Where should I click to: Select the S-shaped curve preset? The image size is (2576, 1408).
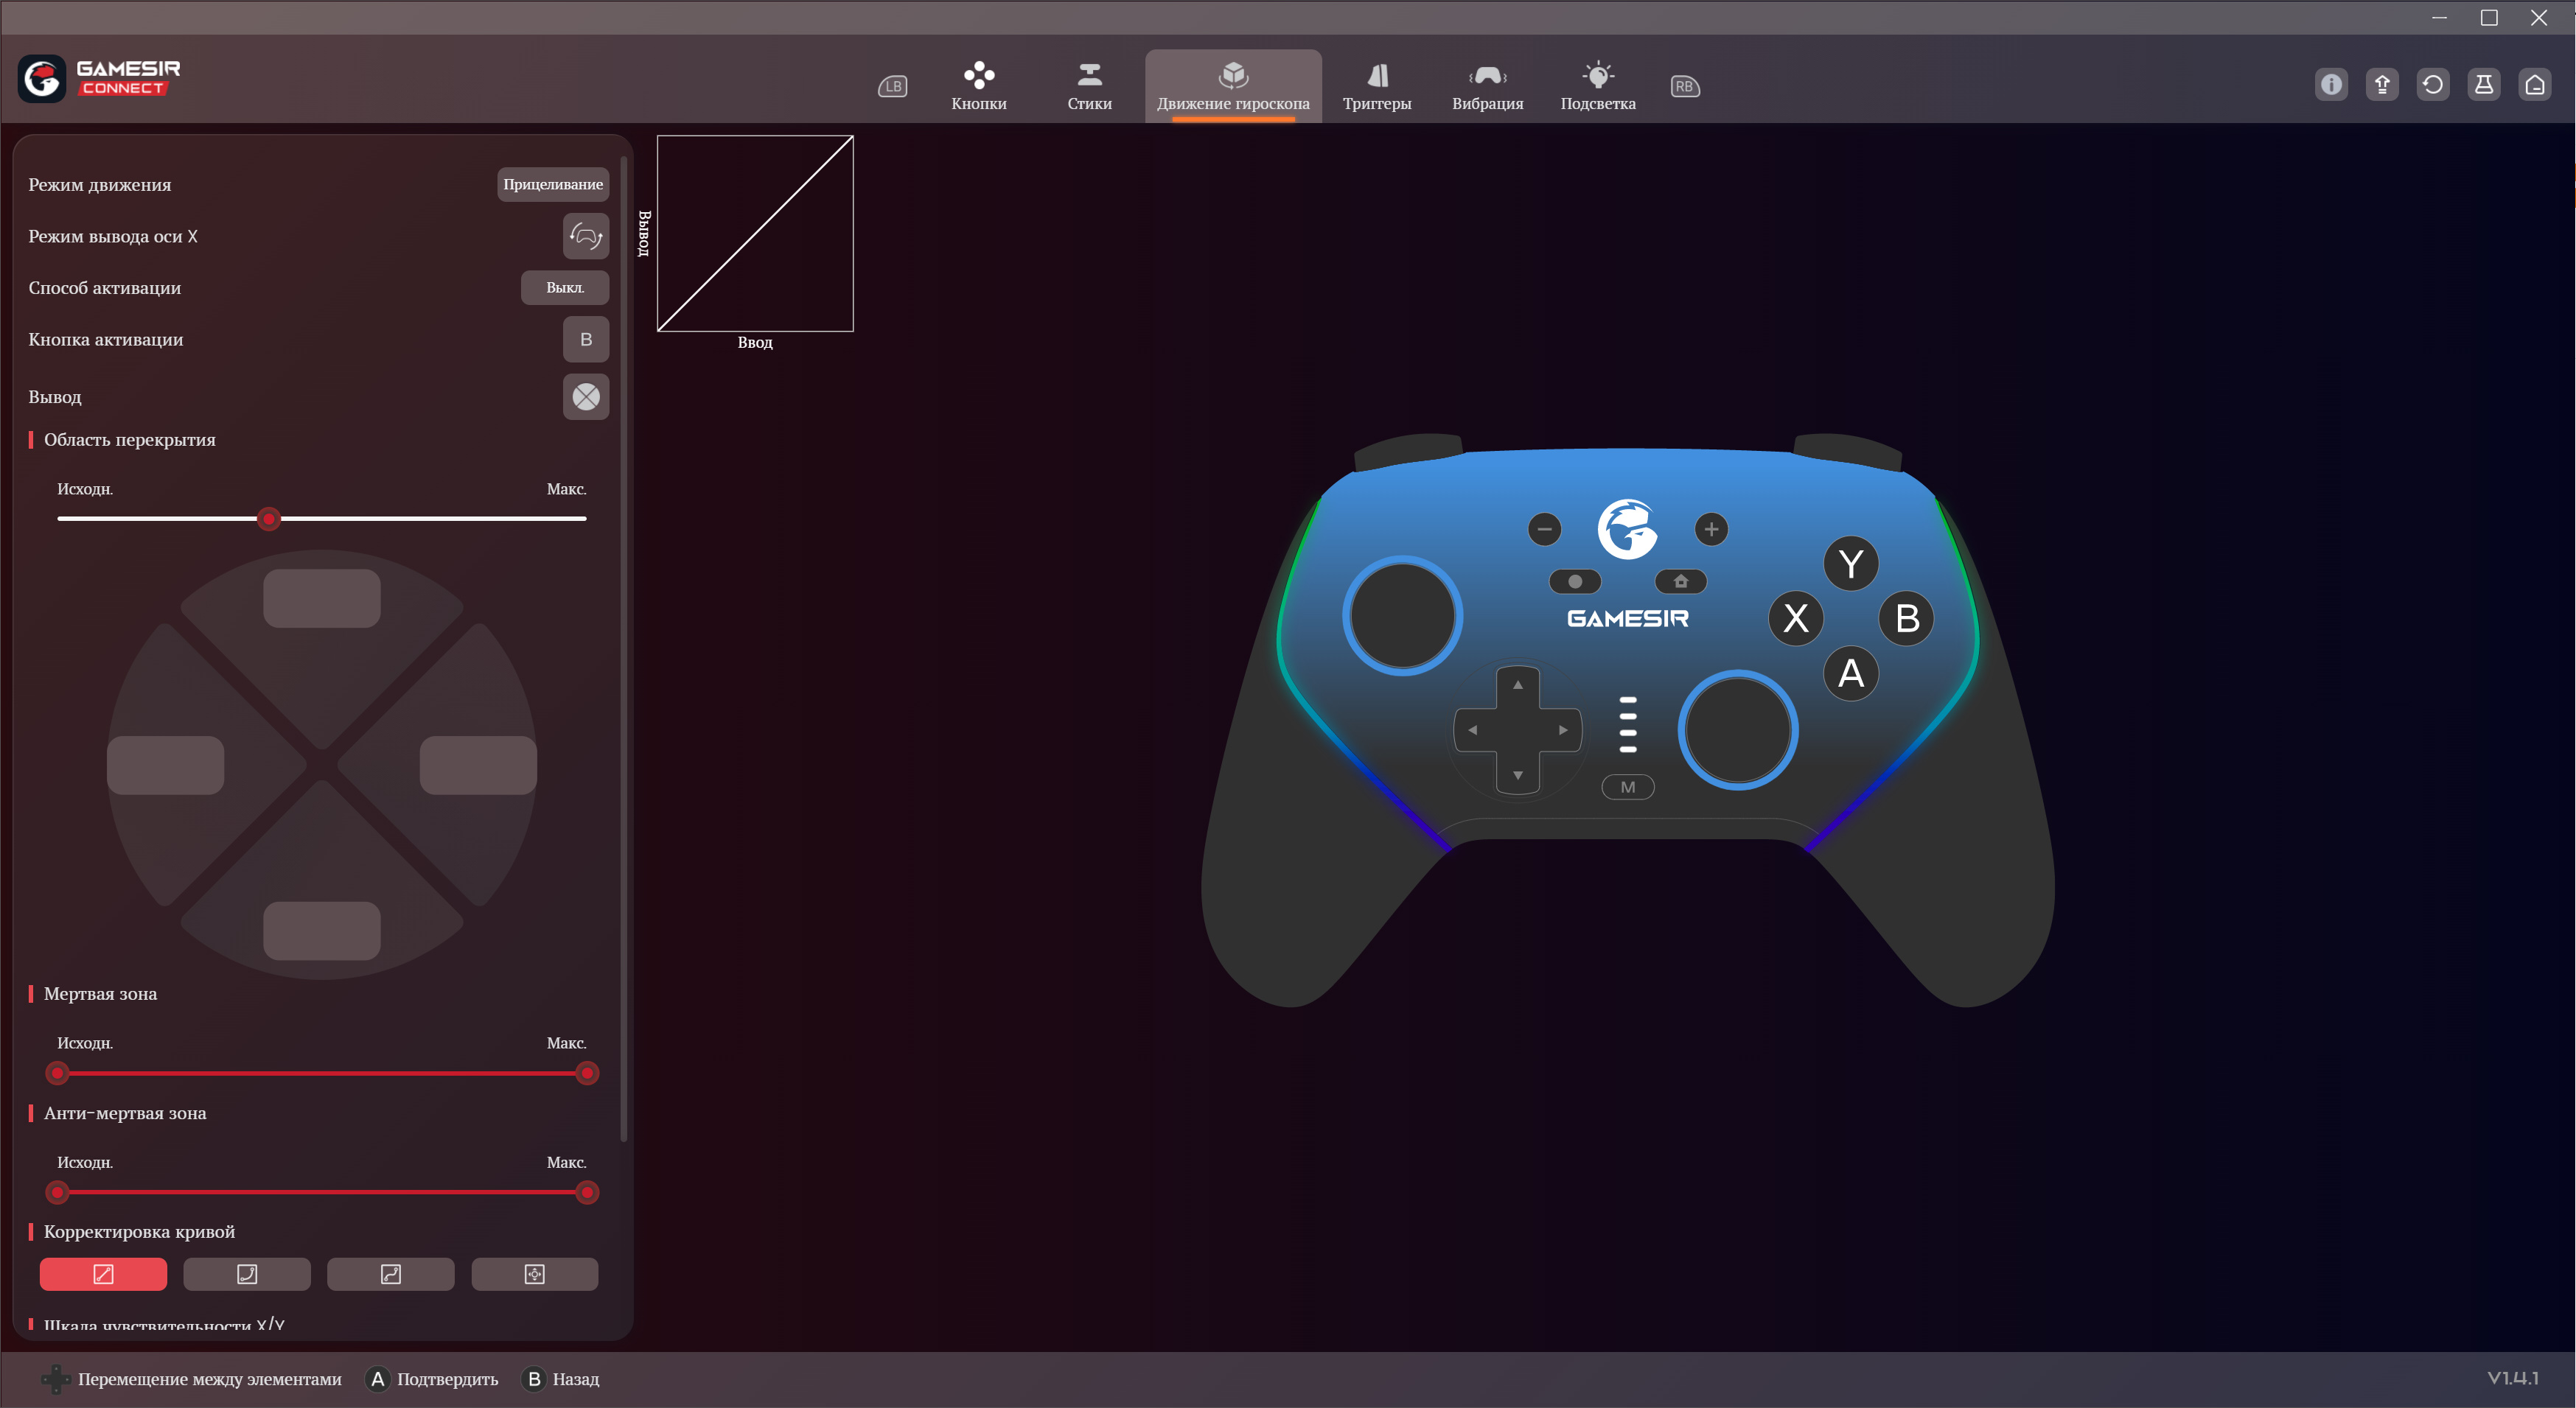click(x=390, y=1273)
